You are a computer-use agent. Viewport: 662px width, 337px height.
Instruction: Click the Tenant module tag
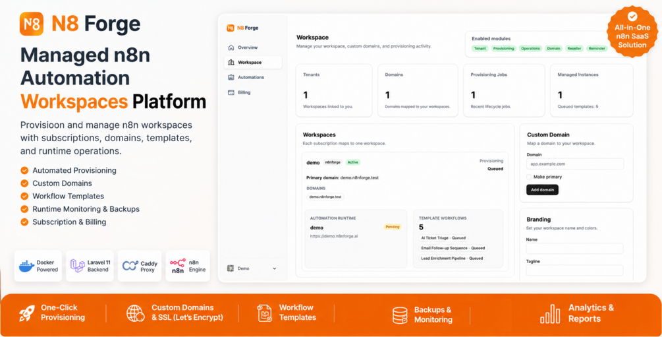pos(480,49)
